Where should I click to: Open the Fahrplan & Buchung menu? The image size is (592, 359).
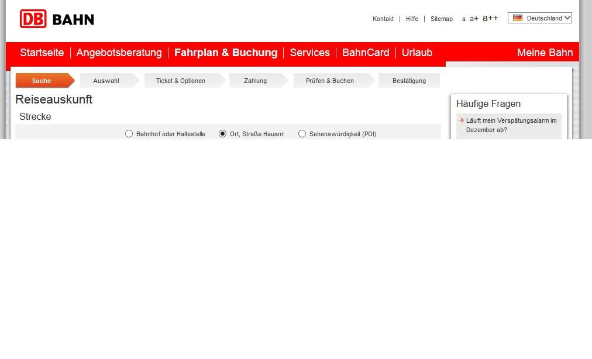[226, 53]
